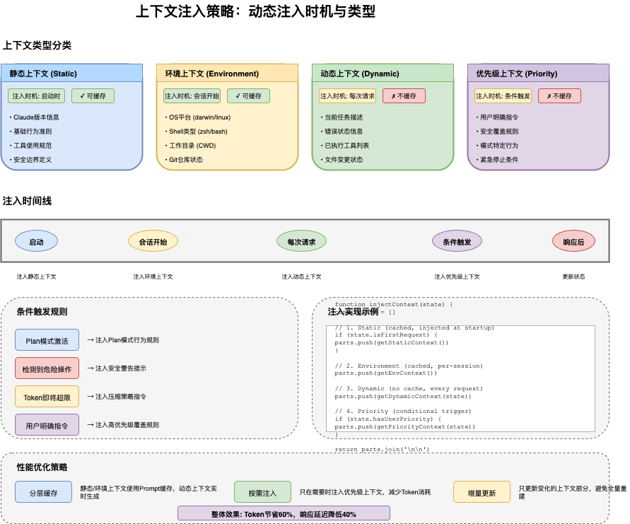Select the 注入时机: 条件触发 badge
This screenshot has width=630, height=524.
point(503,96)
